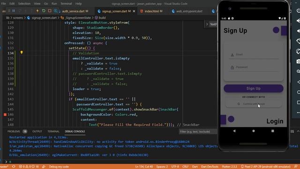The width and height of the screenshot is (300, 169).
Task: Click the Password field in the emulator
Action: [x=254, y=68]
